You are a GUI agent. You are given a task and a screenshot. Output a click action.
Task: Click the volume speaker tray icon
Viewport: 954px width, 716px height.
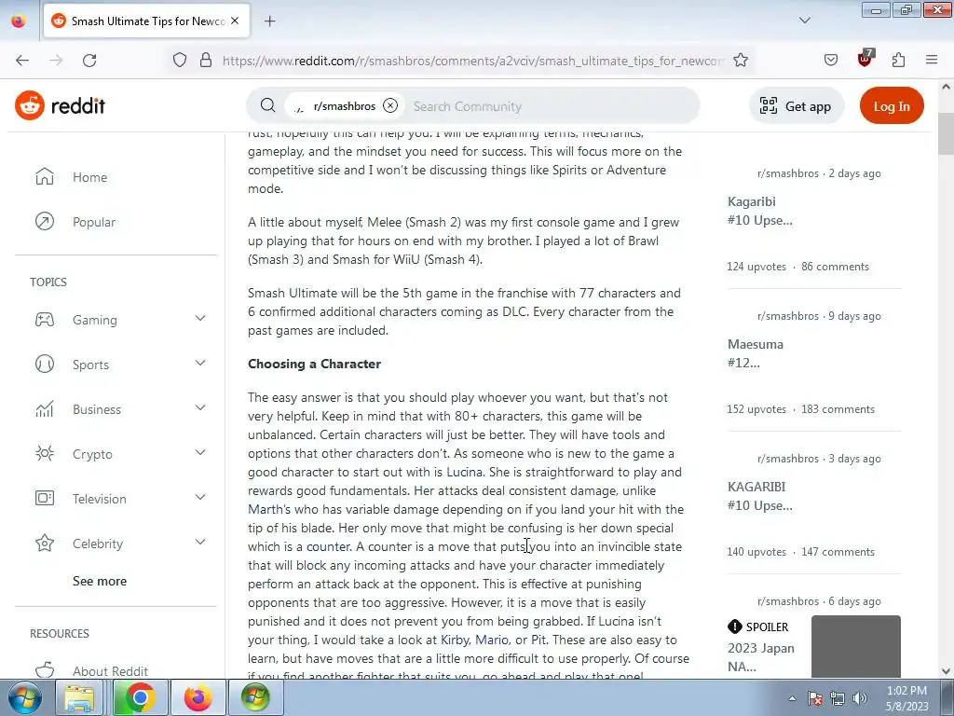click(x=860, y=698)
